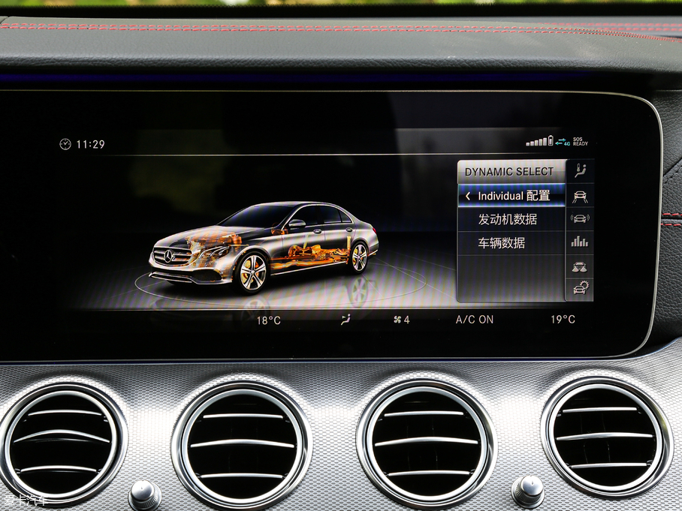
Task: Tap the fan icon in climate bar
Action: (x=396, y=319)
